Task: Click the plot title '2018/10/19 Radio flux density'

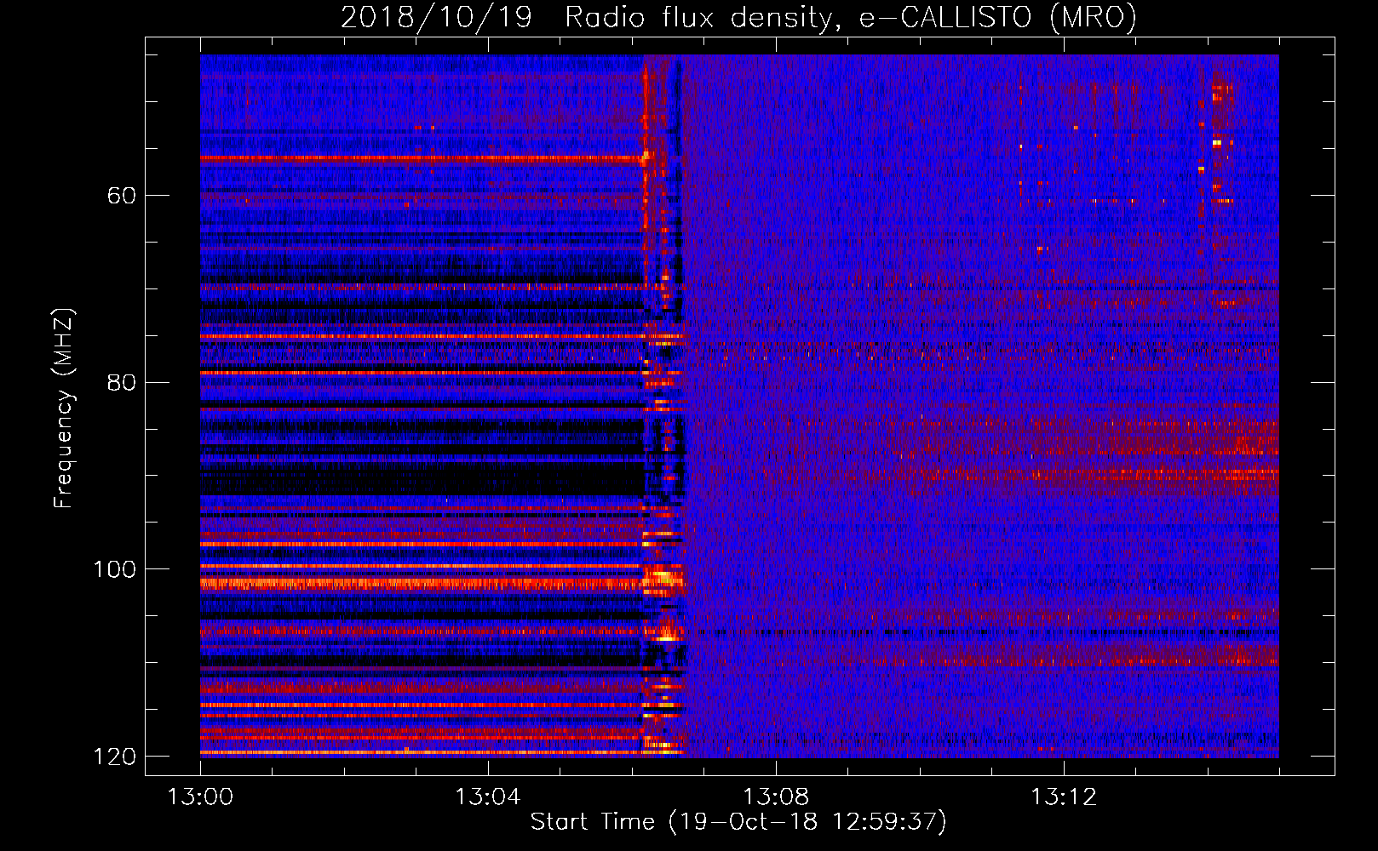Action: (738, 18)
